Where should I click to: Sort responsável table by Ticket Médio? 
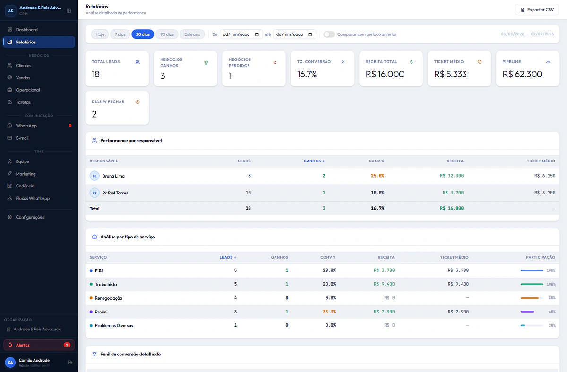coord(541,161)
